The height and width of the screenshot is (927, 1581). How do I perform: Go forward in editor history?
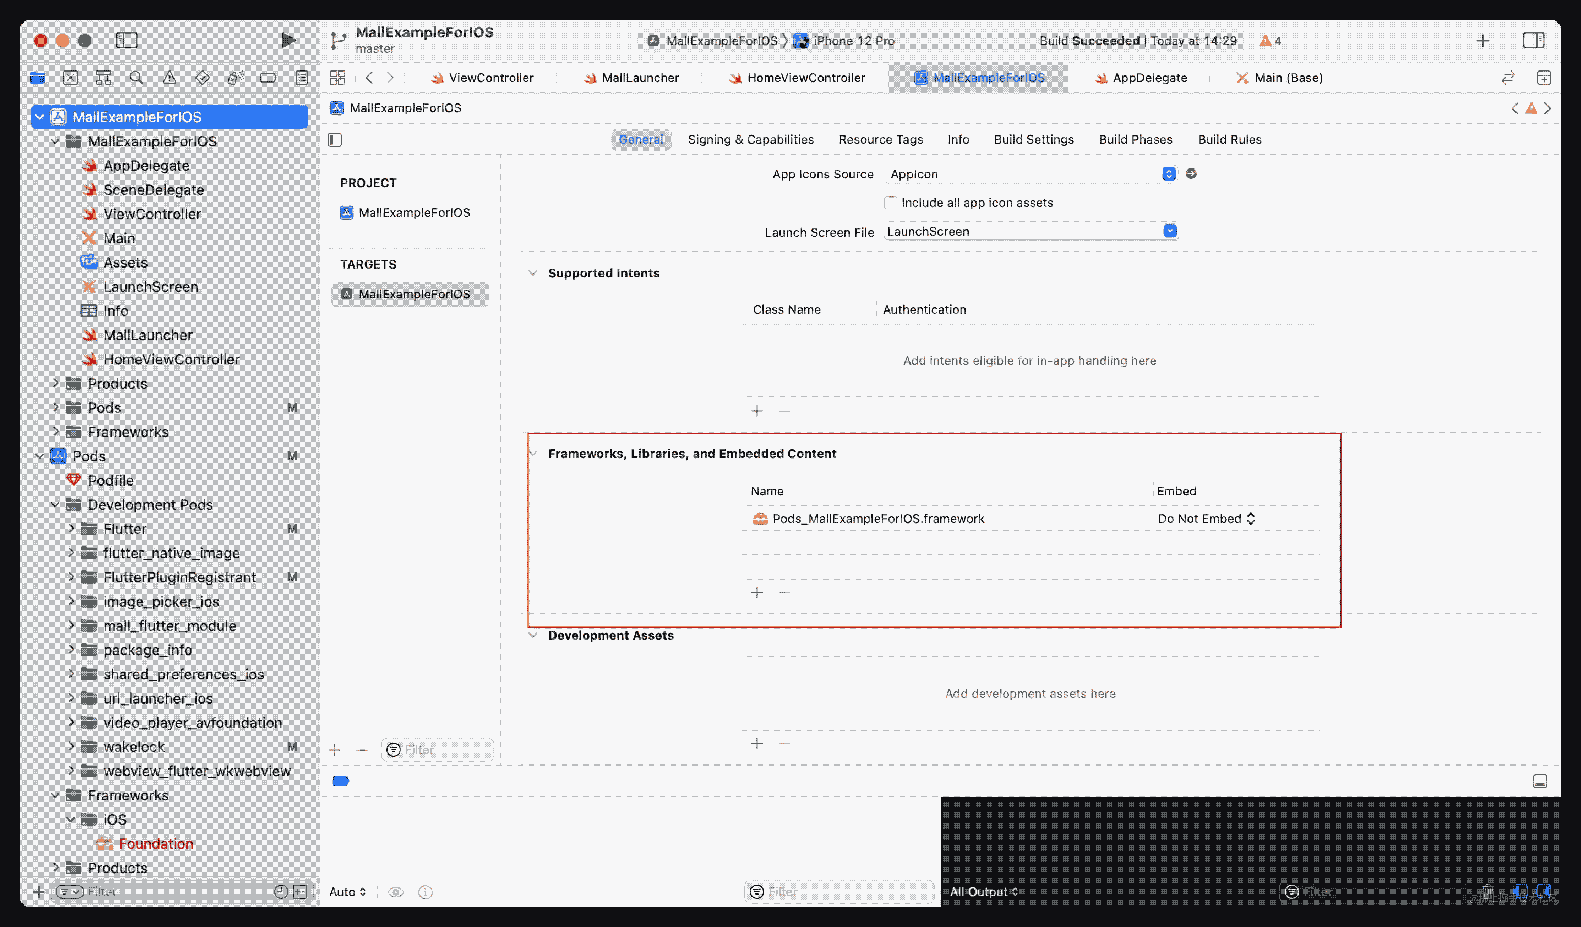(x=390, y=78)
